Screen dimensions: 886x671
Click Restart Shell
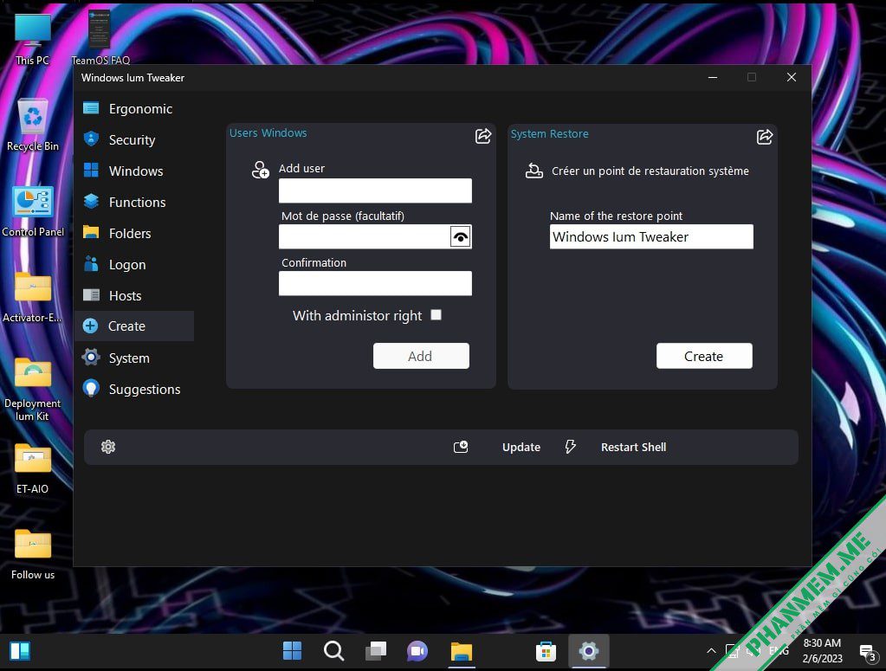[633, 448]
